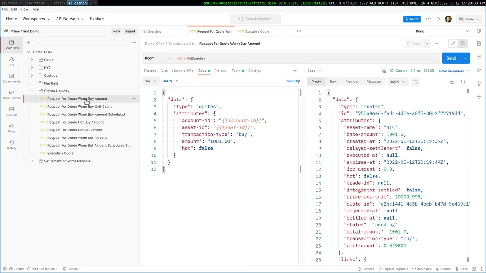Search within the response body

[463, 82]
